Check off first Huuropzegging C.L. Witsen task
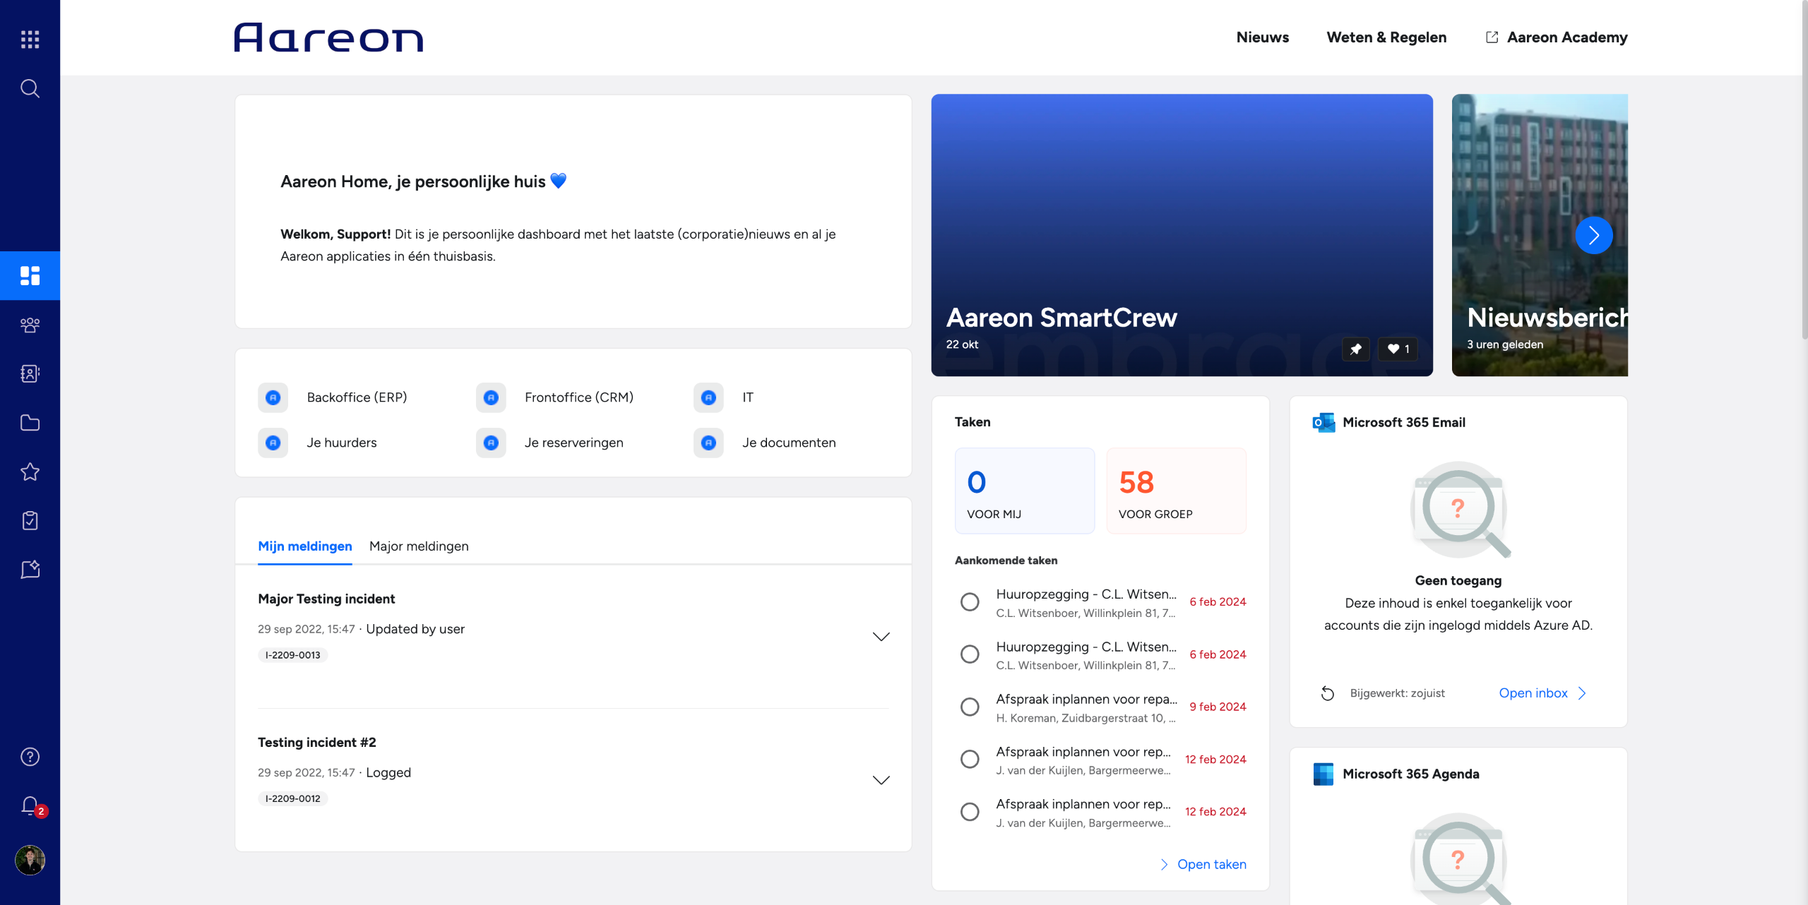The image size is (1808, 905). [970, 601]
